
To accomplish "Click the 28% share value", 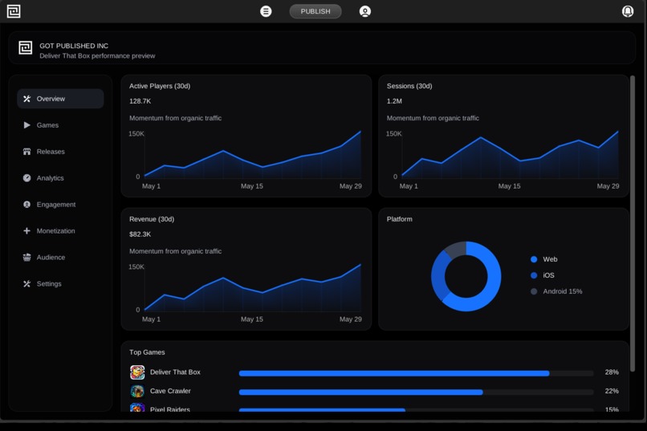I will click(x=612, y=372).
